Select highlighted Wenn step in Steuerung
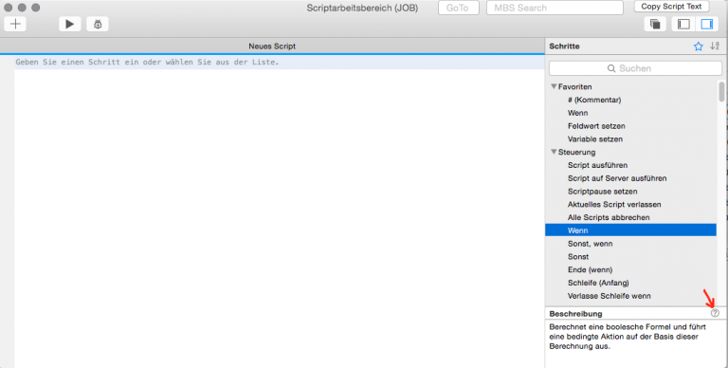The height and width of the screenshot is (368, 728). point(630,230)
